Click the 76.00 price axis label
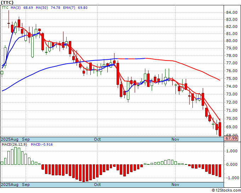This screenshot has height=193, width=241. coord(232,71)
